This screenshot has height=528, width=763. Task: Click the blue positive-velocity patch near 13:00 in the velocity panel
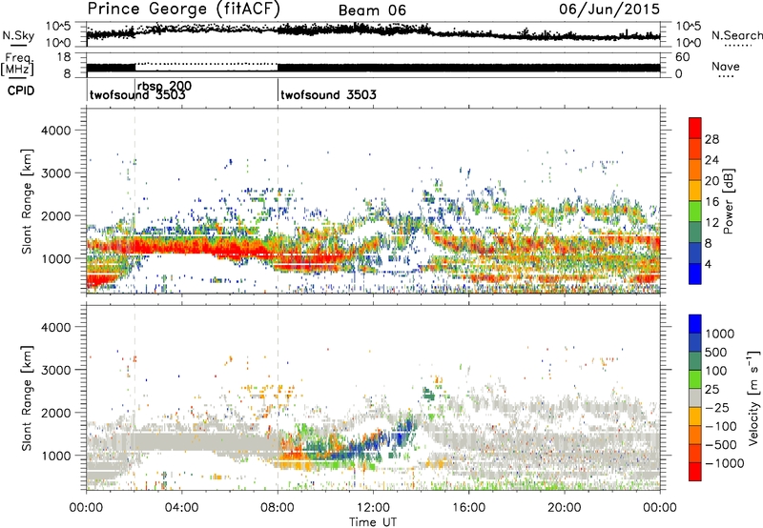(402, 436)
